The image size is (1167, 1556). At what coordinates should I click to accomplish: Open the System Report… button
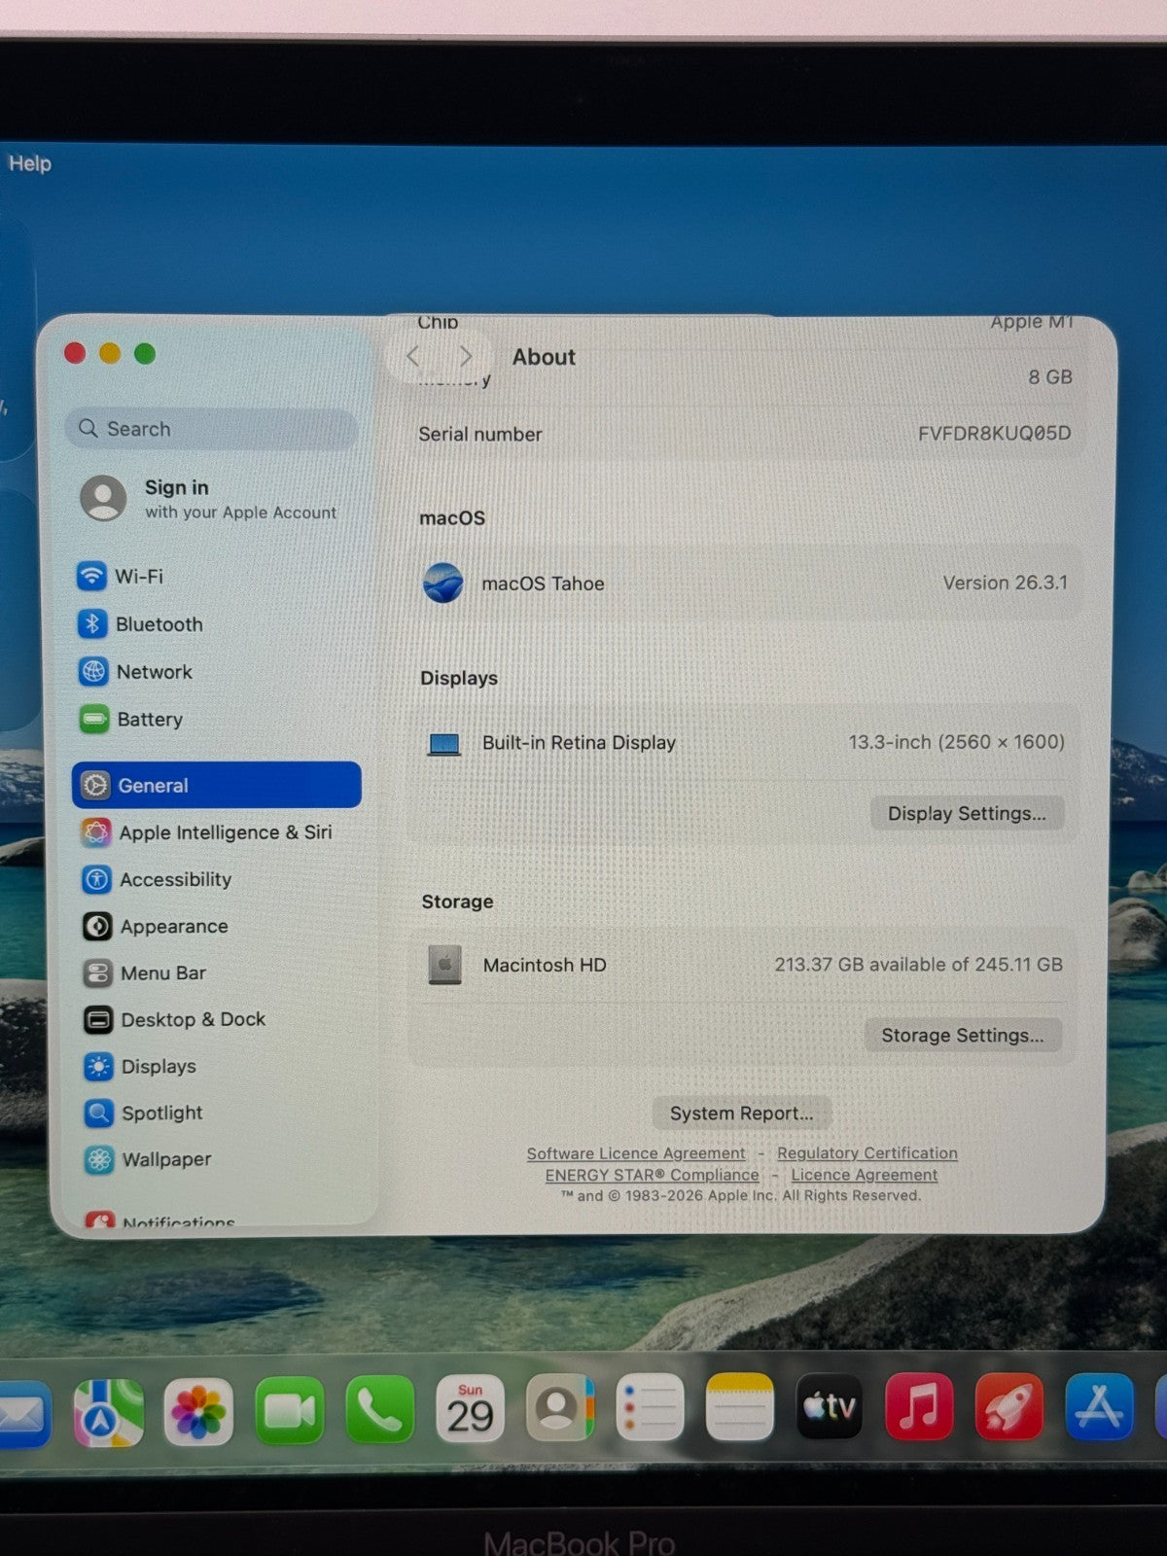(741, 1113)
